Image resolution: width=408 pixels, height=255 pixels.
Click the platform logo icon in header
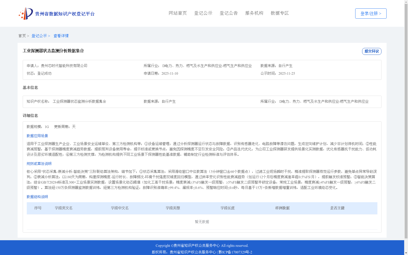(26, 14)
